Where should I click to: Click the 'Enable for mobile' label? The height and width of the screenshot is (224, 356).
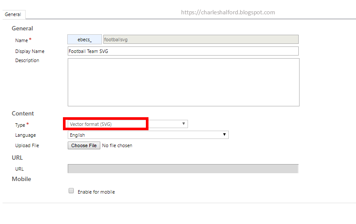coord(96,192)
